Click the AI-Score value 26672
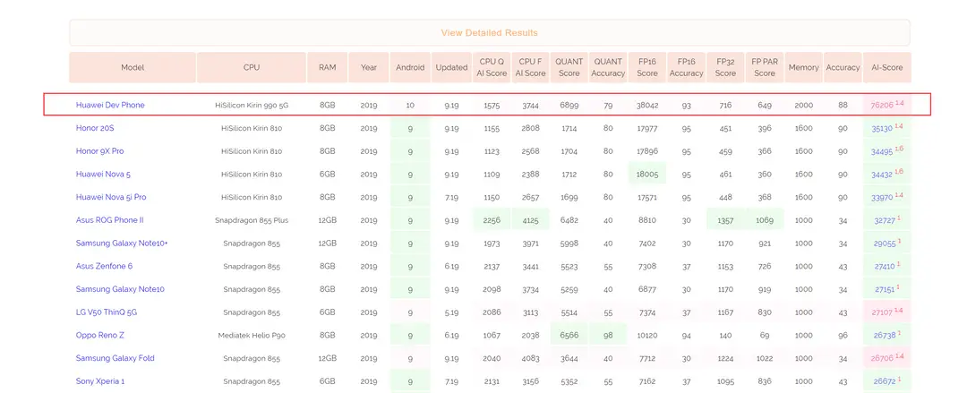The width and height of the screenshot is (967, 393). 885,382
